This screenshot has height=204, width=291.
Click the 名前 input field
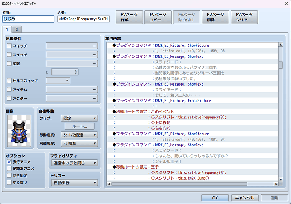pos(28,19)
